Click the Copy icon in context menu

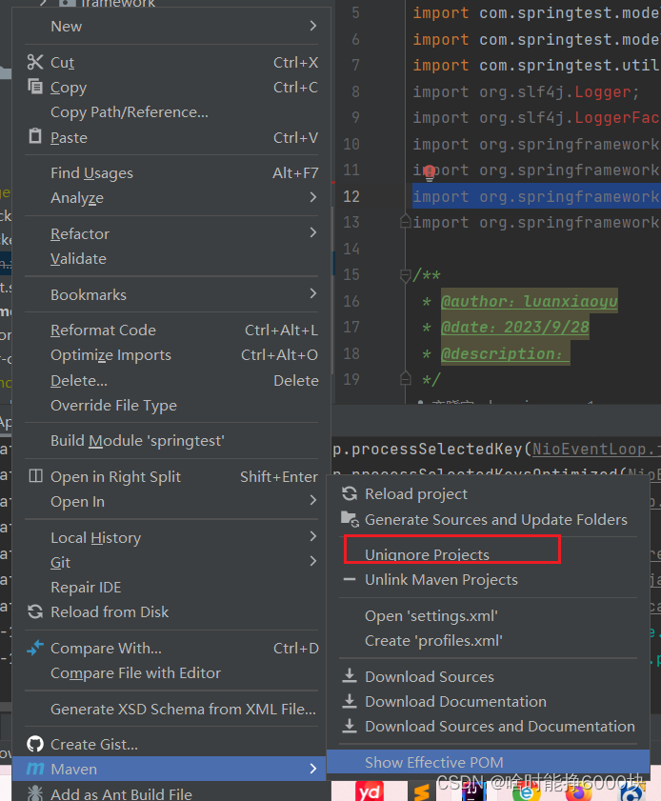(x=34, y=87)
